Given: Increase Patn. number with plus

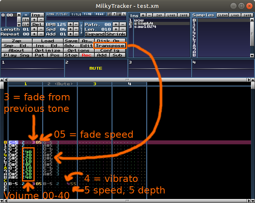Looking at the screenshot, I should (116, 25).
